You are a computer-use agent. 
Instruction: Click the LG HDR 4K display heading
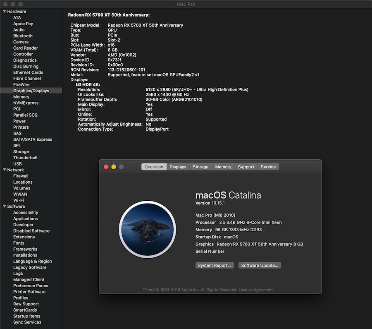tap(88, 84)
